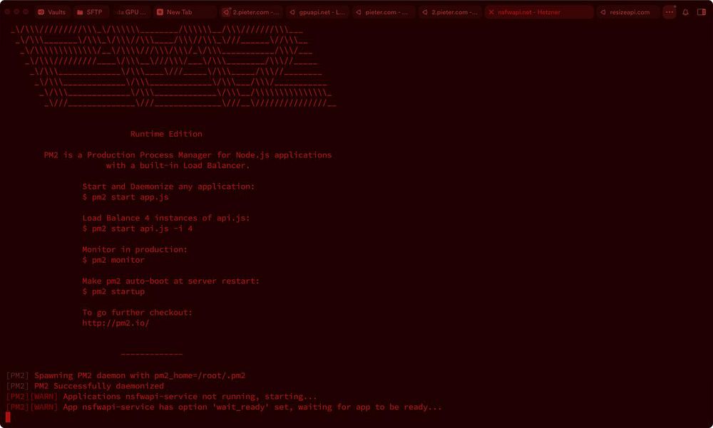Switch to the gpuapi.net terminal tab
This screenshot has height=428, width=713.
(317, 12)
